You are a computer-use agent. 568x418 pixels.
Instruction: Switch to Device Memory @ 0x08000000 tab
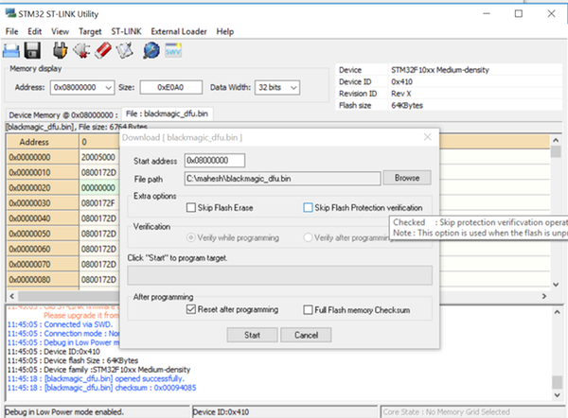point(63,115)
